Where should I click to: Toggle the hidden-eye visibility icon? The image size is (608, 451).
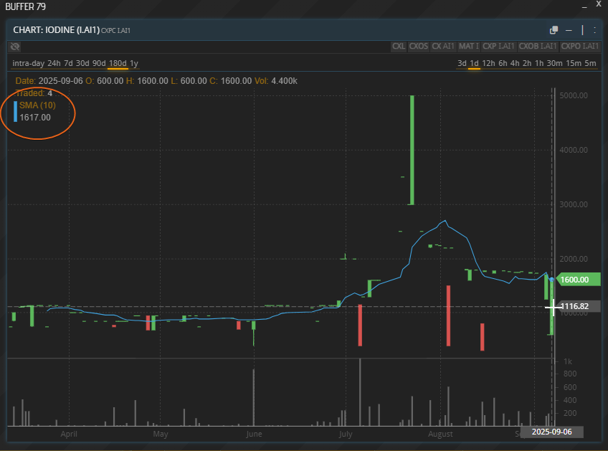point(15,47)
